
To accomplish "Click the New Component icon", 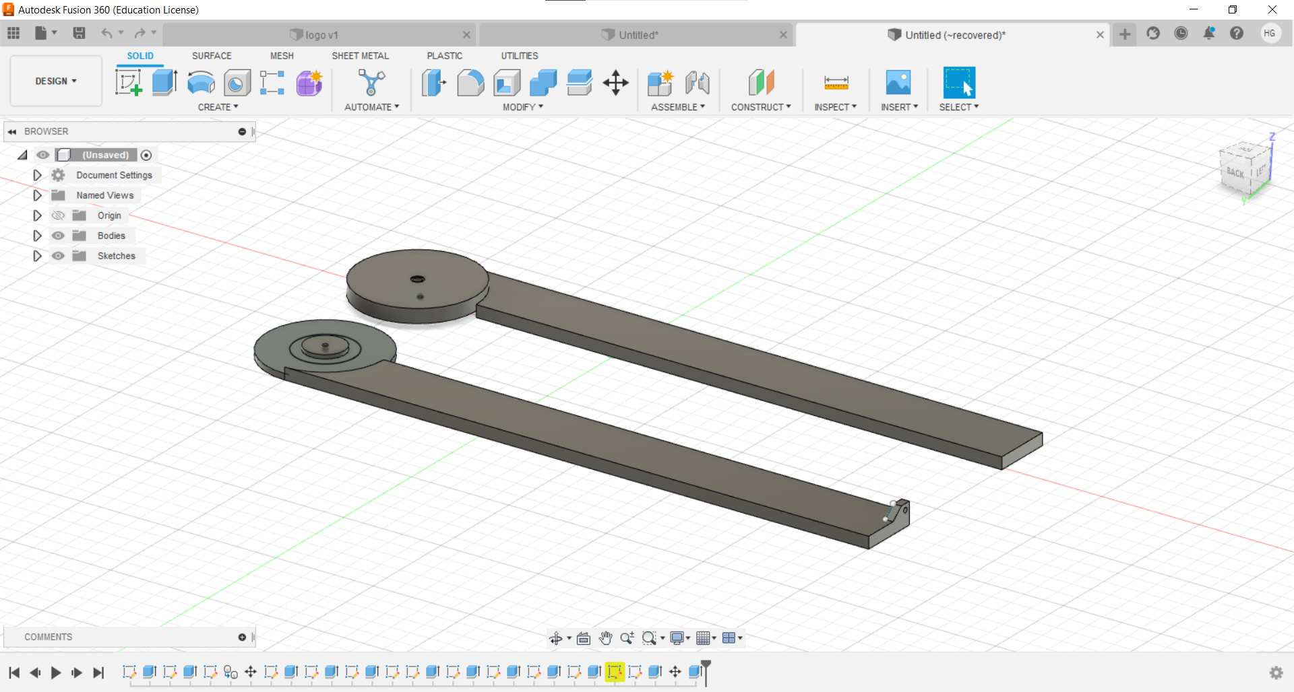I will (660, 83).
